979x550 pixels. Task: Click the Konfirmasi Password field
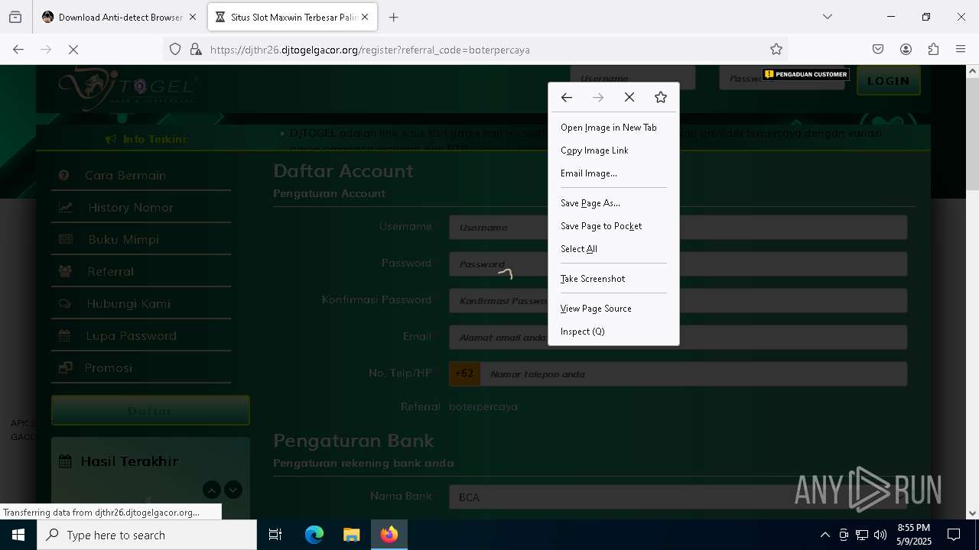coord(678,300)
